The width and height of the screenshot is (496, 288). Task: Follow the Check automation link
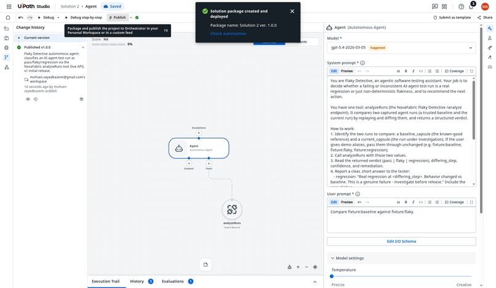pos(228,34)
